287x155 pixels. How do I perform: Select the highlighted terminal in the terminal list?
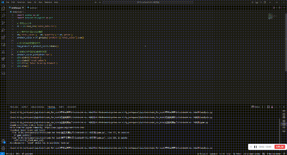coord(284,124)
